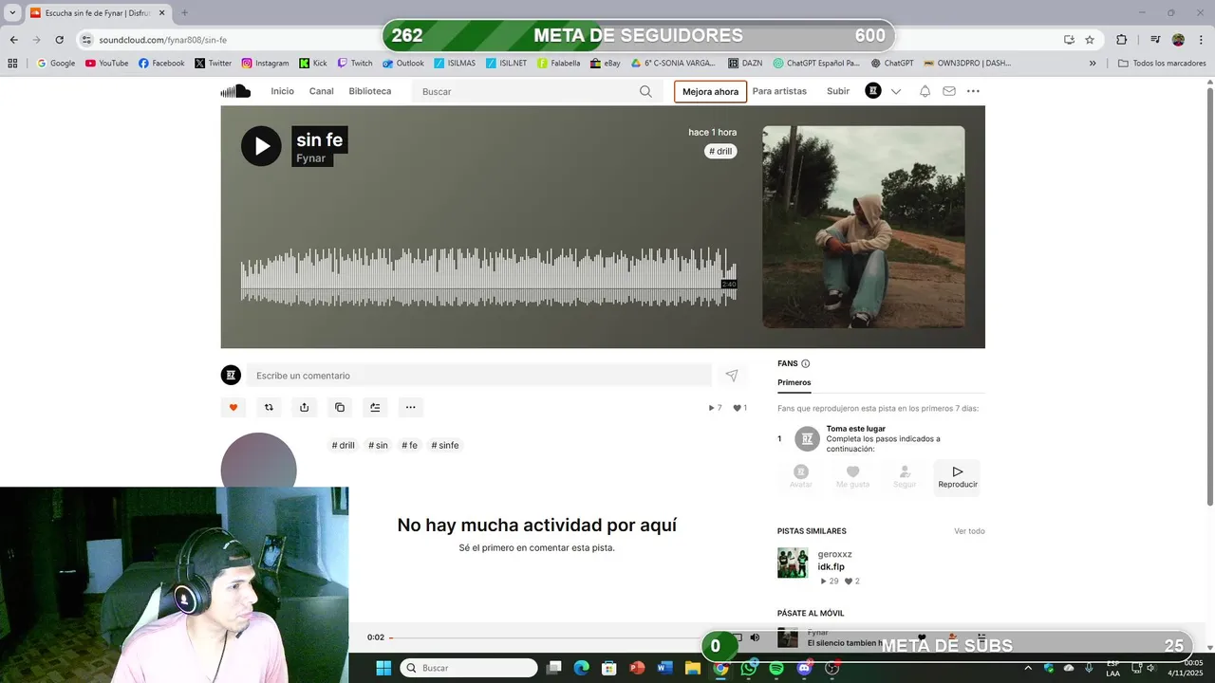Click the # sin tag
Viewport: 1215px width, 683px height.
pyautogui.click(x=378, y=445)
